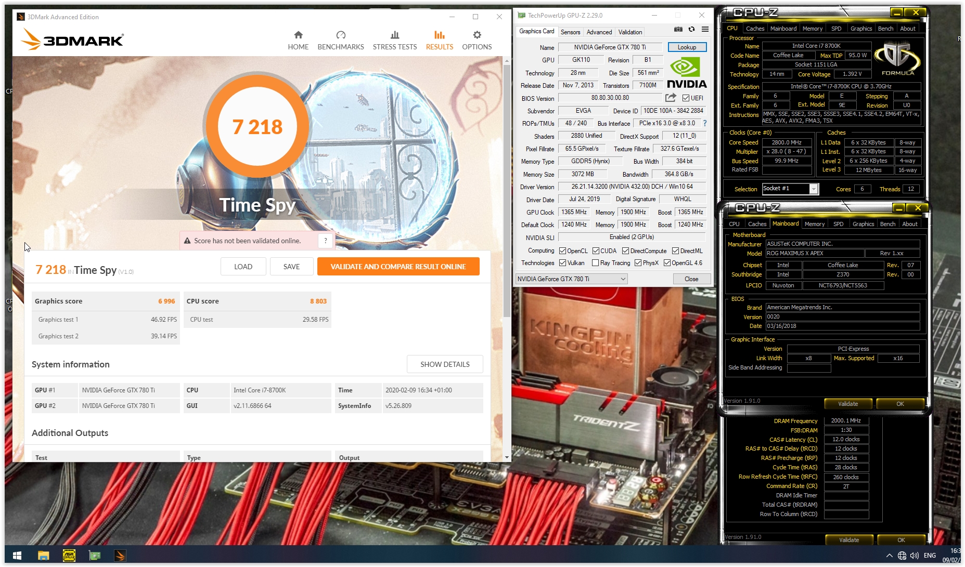The height and width of the screenshot is (567, 965).
Task: Open volume tray icon
Action: pyautogui.click(x=915, y=556)
